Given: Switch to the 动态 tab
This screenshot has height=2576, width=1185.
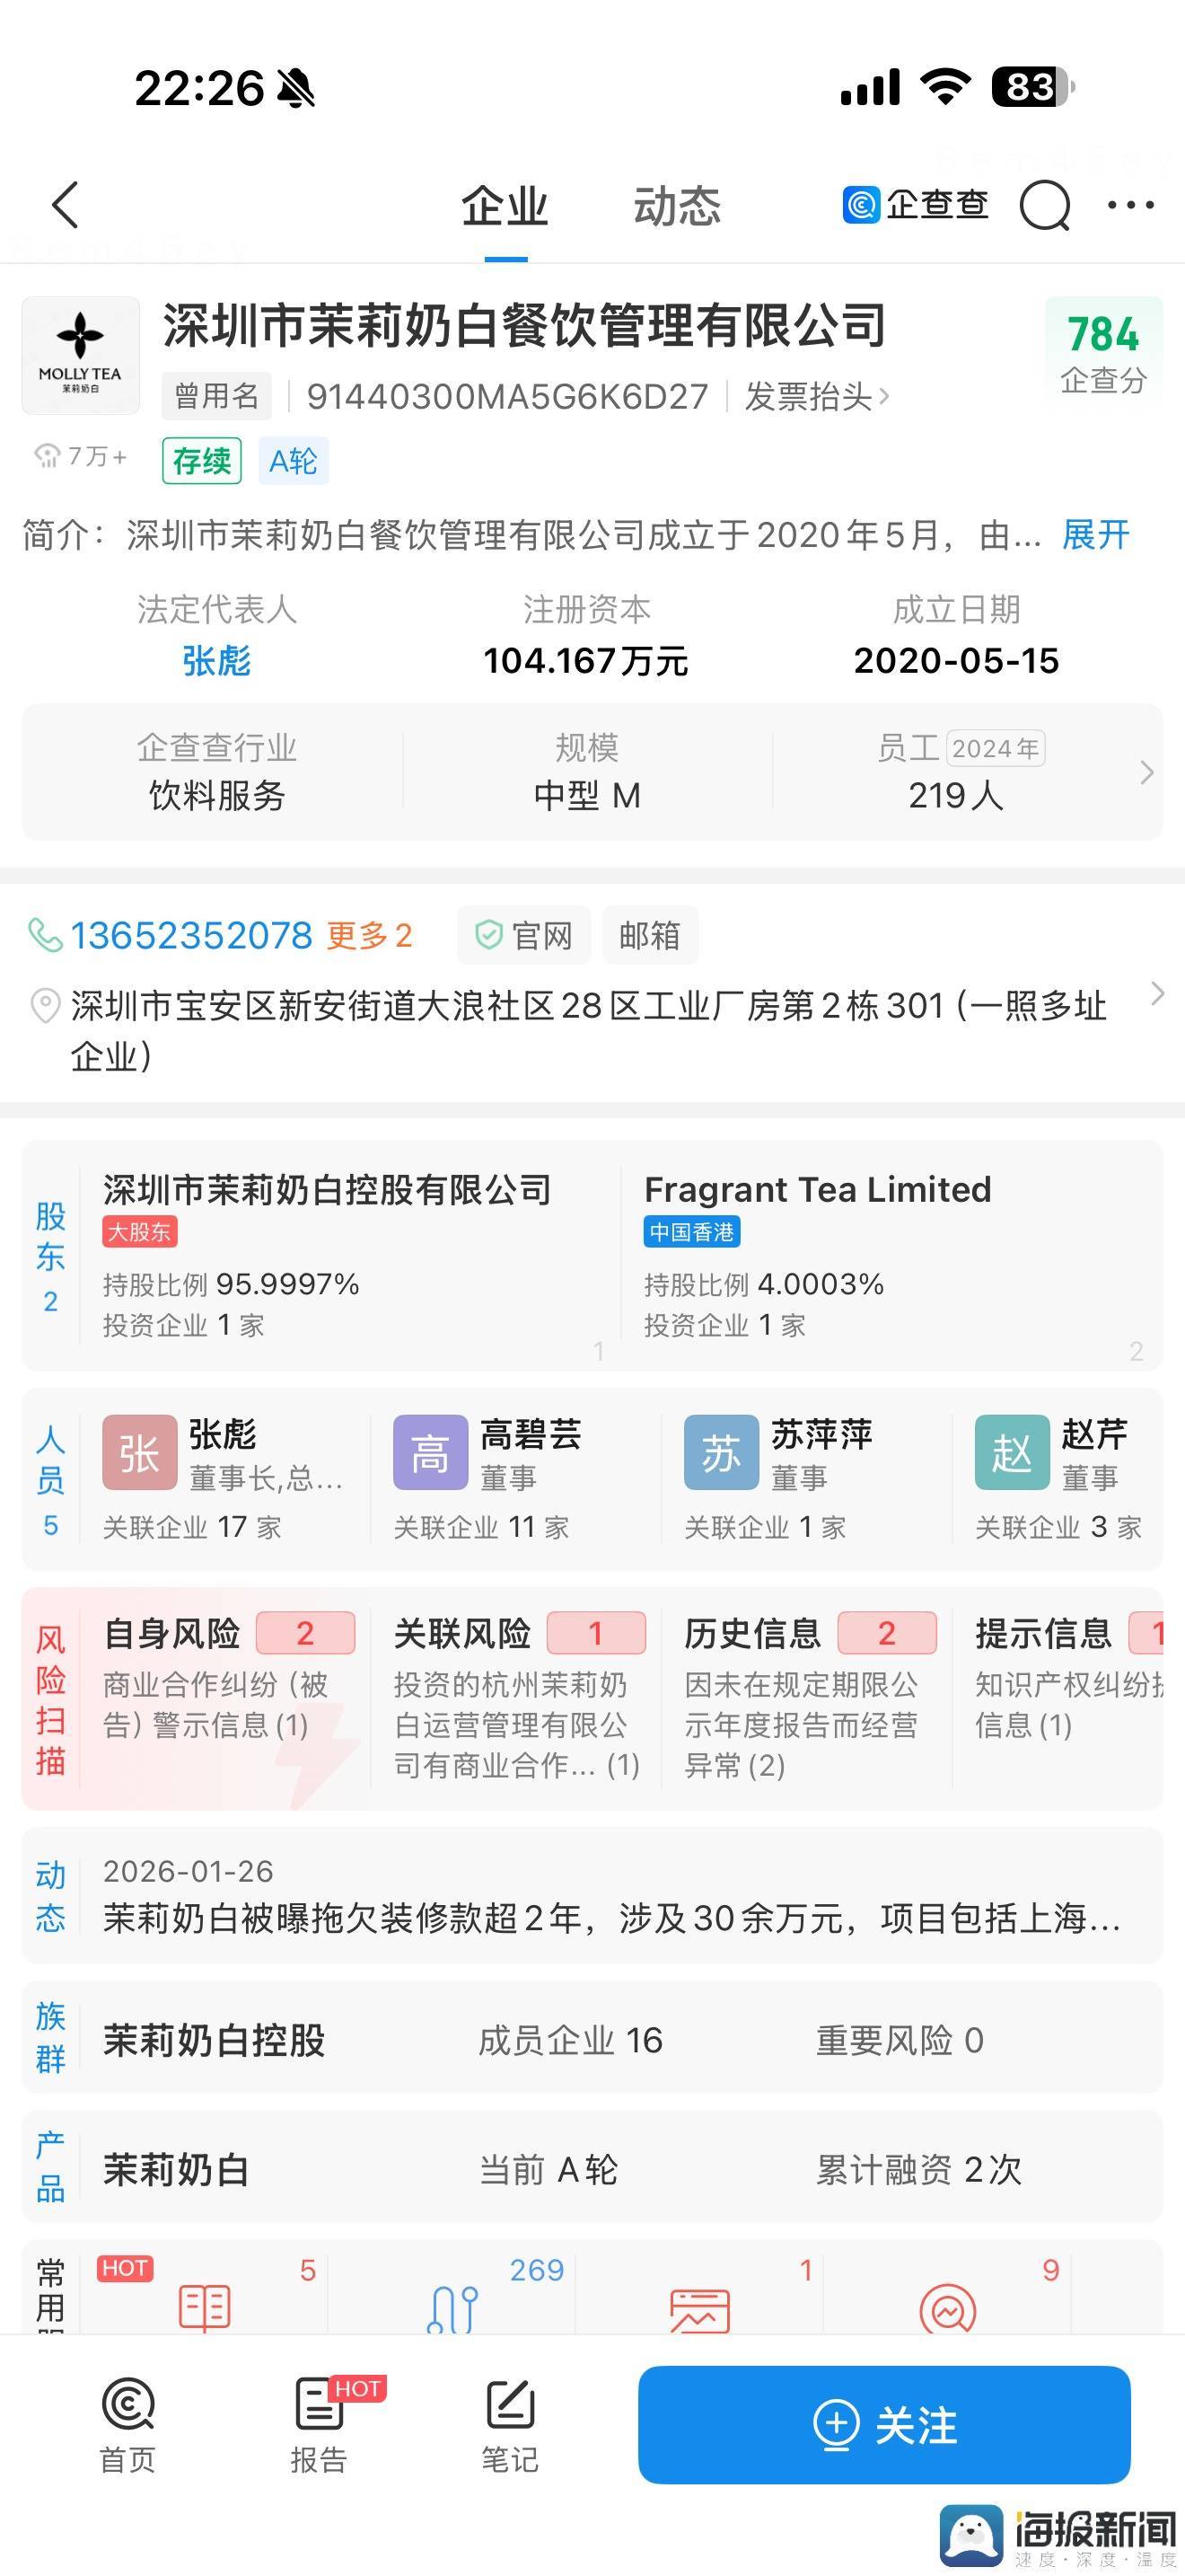Looking at the screenshot, I should click(x=676, y=206).
